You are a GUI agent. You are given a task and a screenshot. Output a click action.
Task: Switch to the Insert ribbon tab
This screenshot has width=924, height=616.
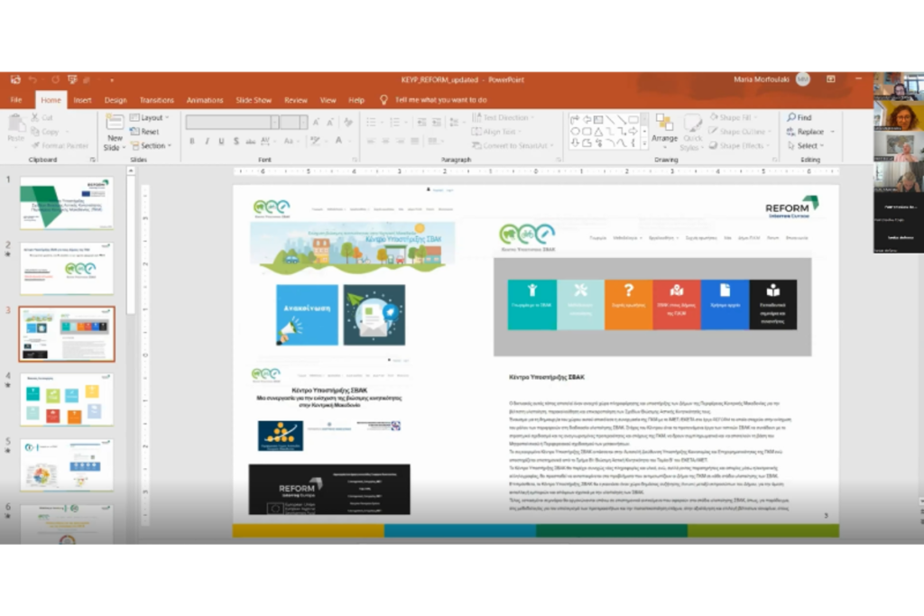click(82, 100)
